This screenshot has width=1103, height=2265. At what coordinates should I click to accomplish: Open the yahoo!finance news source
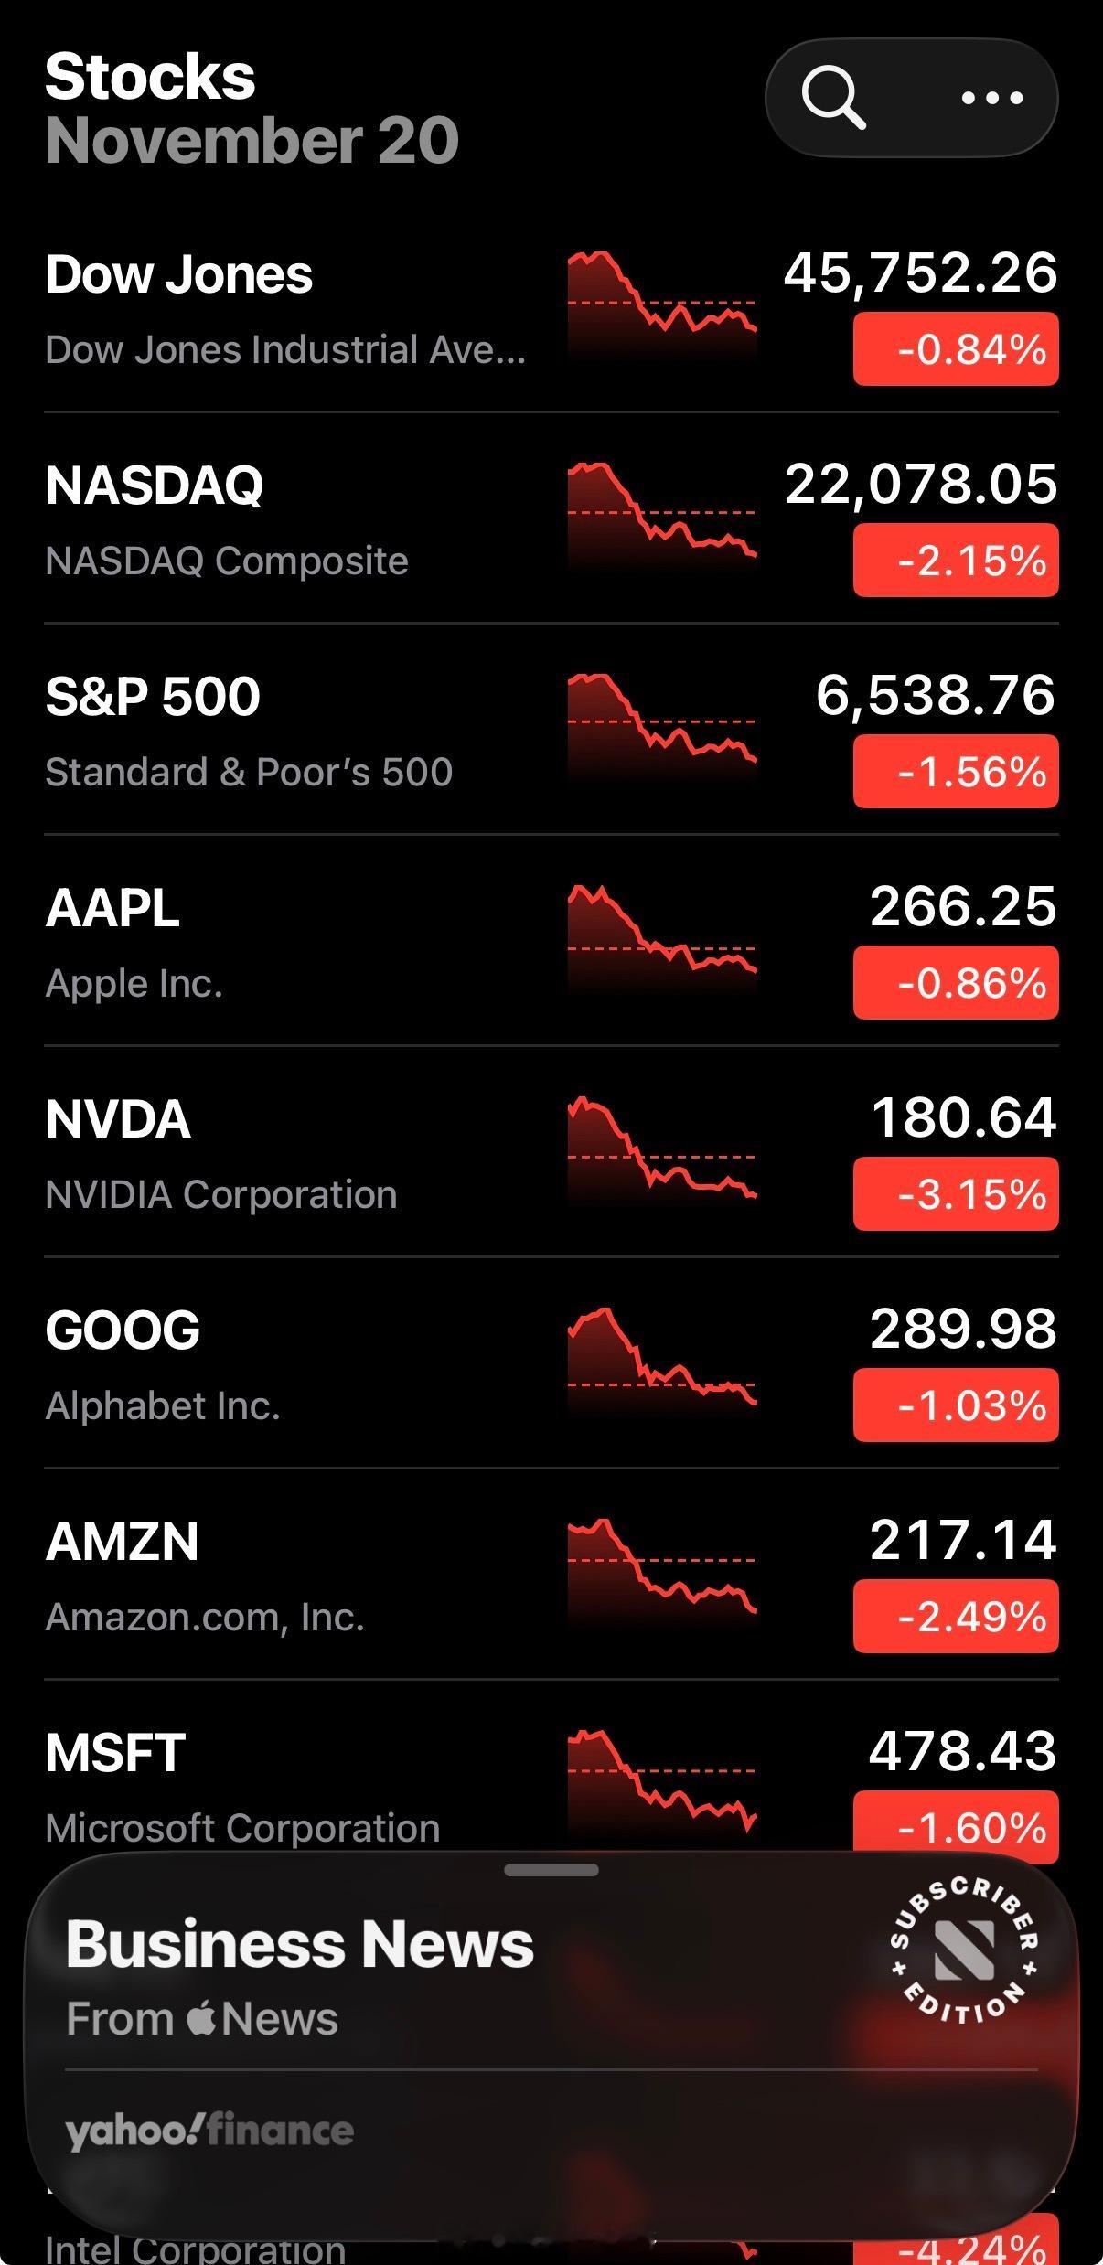(x=209, y=2131)
